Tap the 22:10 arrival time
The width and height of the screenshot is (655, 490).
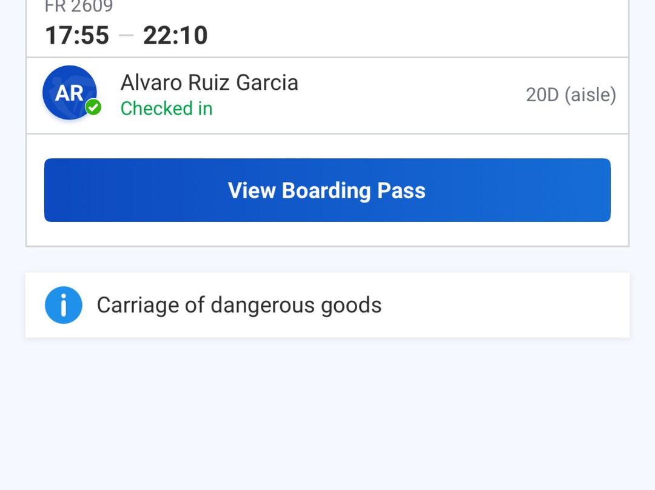coord(175,36)
